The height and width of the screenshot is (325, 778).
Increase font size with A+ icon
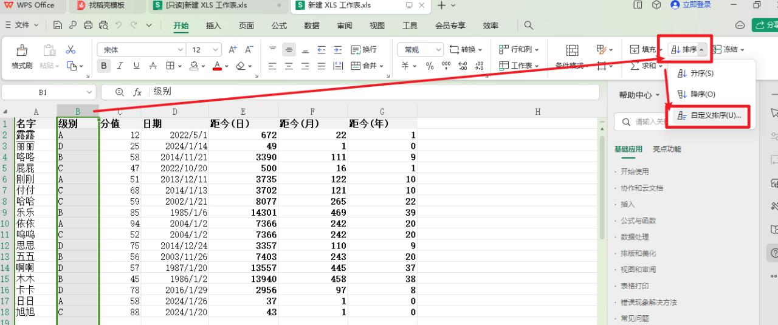click(x=233, y=50)
